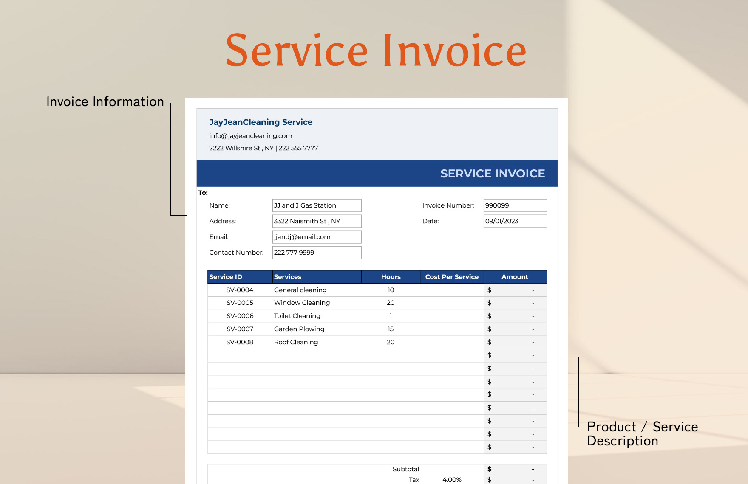Select the General cleaning service row

pyautogui.click(x=300, y=290)
